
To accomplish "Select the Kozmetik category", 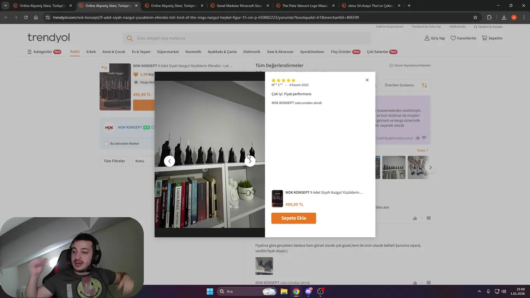I will click(x=193, y=52).
